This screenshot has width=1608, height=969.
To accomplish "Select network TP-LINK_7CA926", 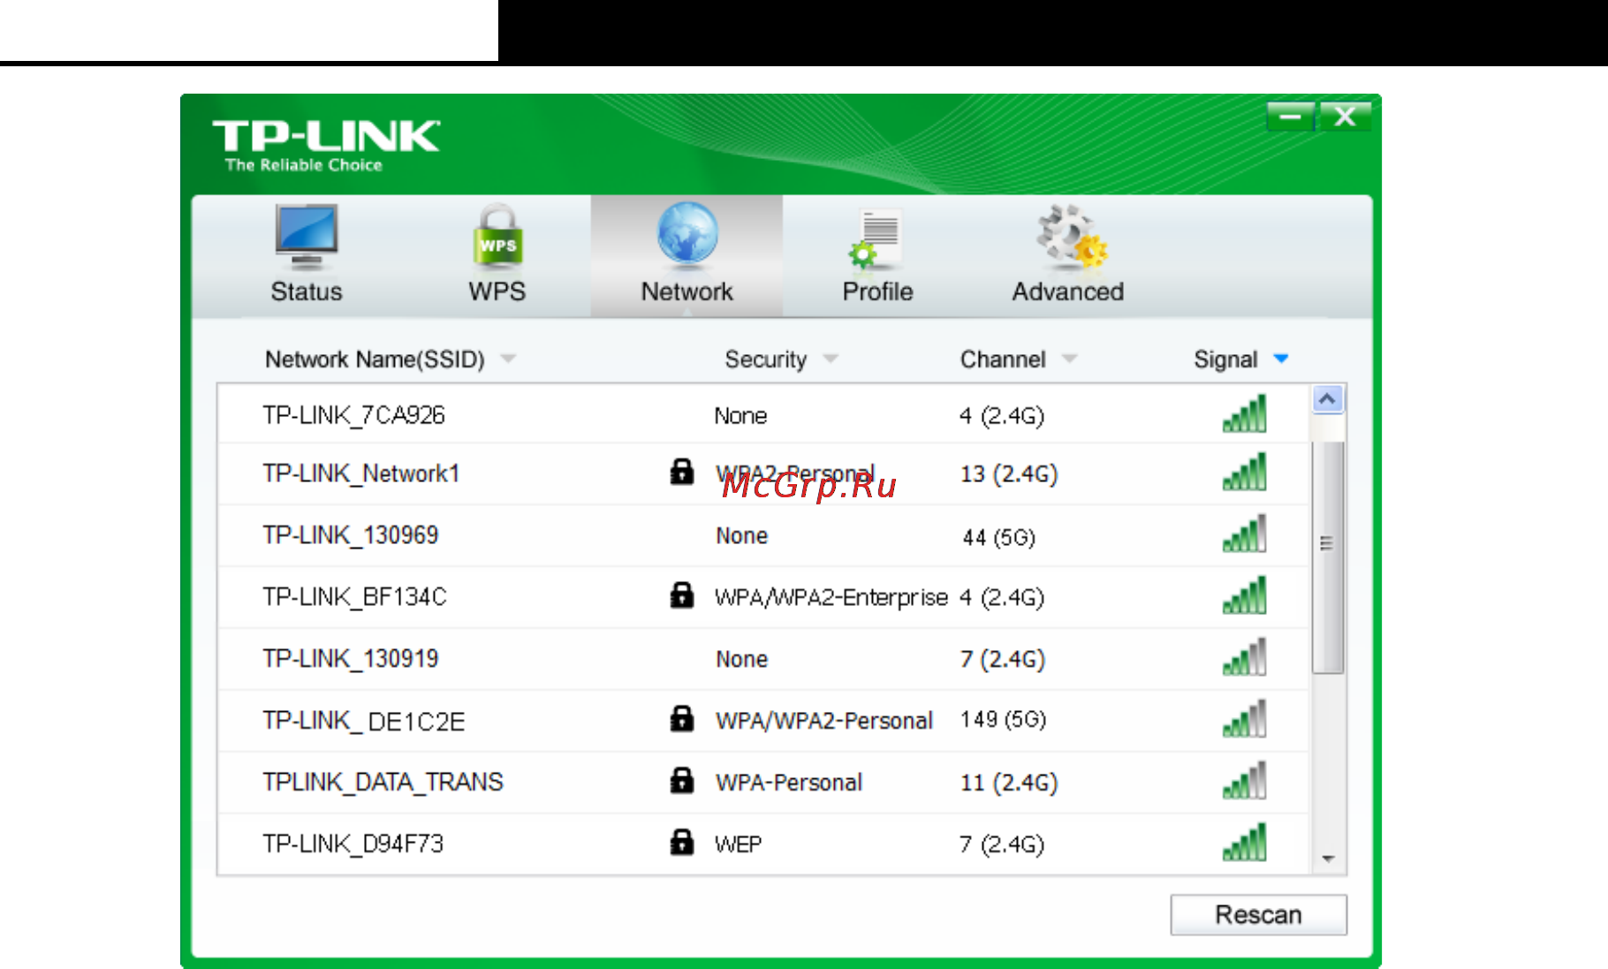I will point(353,415).
